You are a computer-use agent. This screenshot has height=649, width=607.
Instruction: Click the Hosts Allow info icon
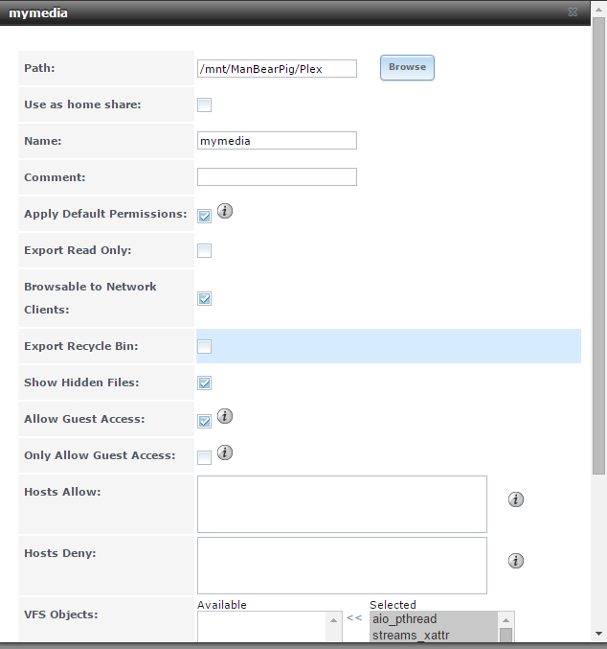[516, 499]
